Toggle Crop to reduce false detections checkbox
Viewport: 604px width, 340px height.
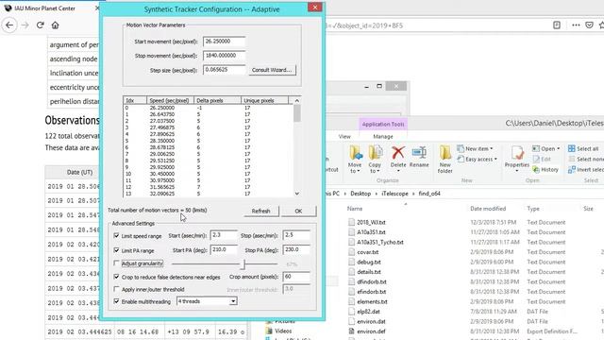[116, 277]
